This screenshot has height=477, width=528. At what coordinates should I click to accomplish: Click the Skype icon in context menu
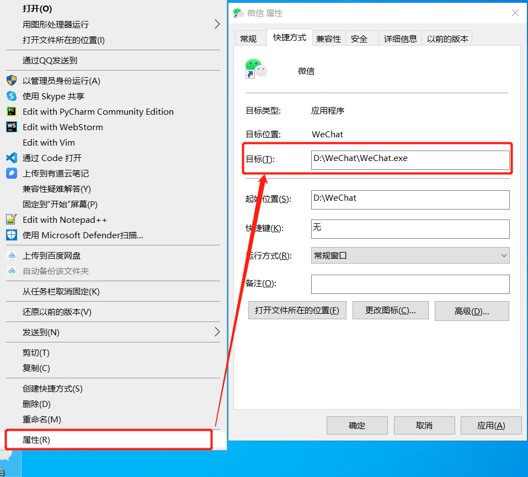click(12, 96)
